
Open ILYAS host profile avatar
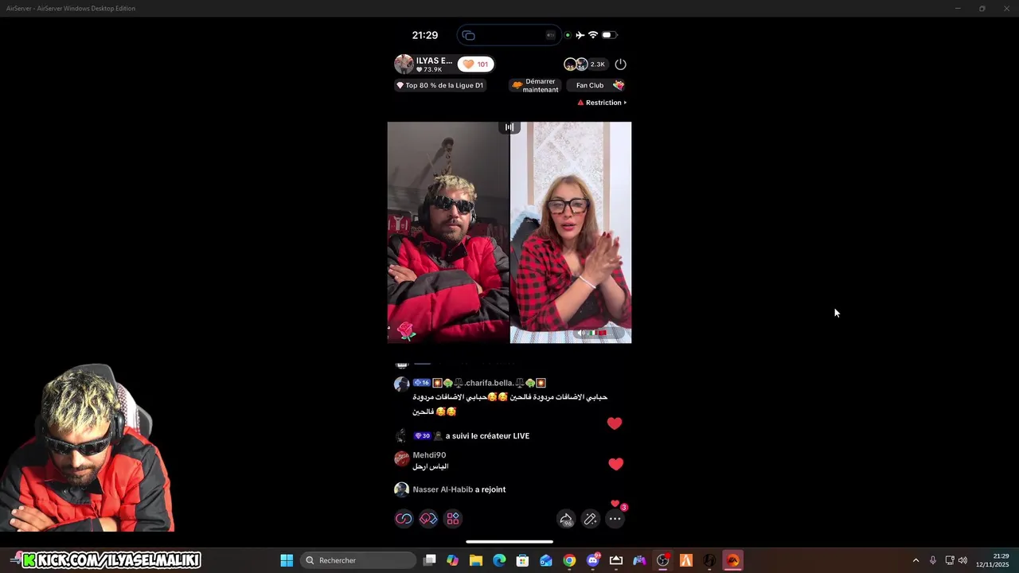point(404,64)
